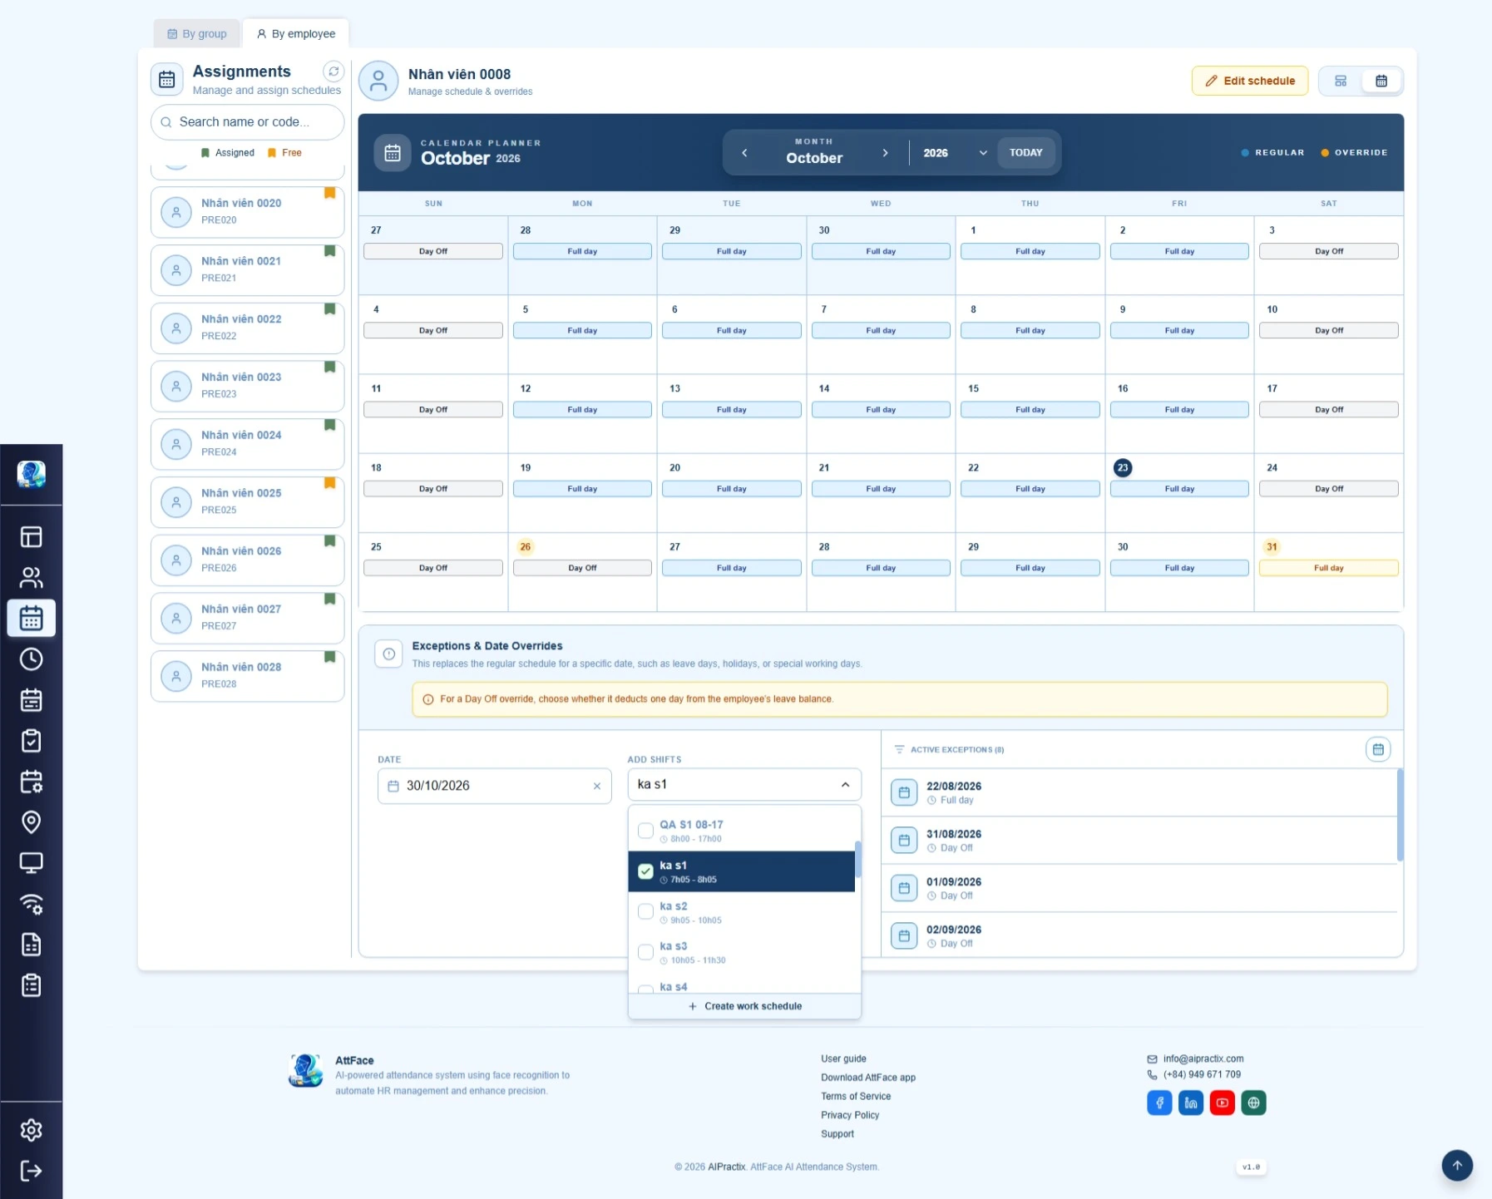1492x1199 pixels.
Task: Click the shift dropdown list scrollbar
Action: [857, 859]
